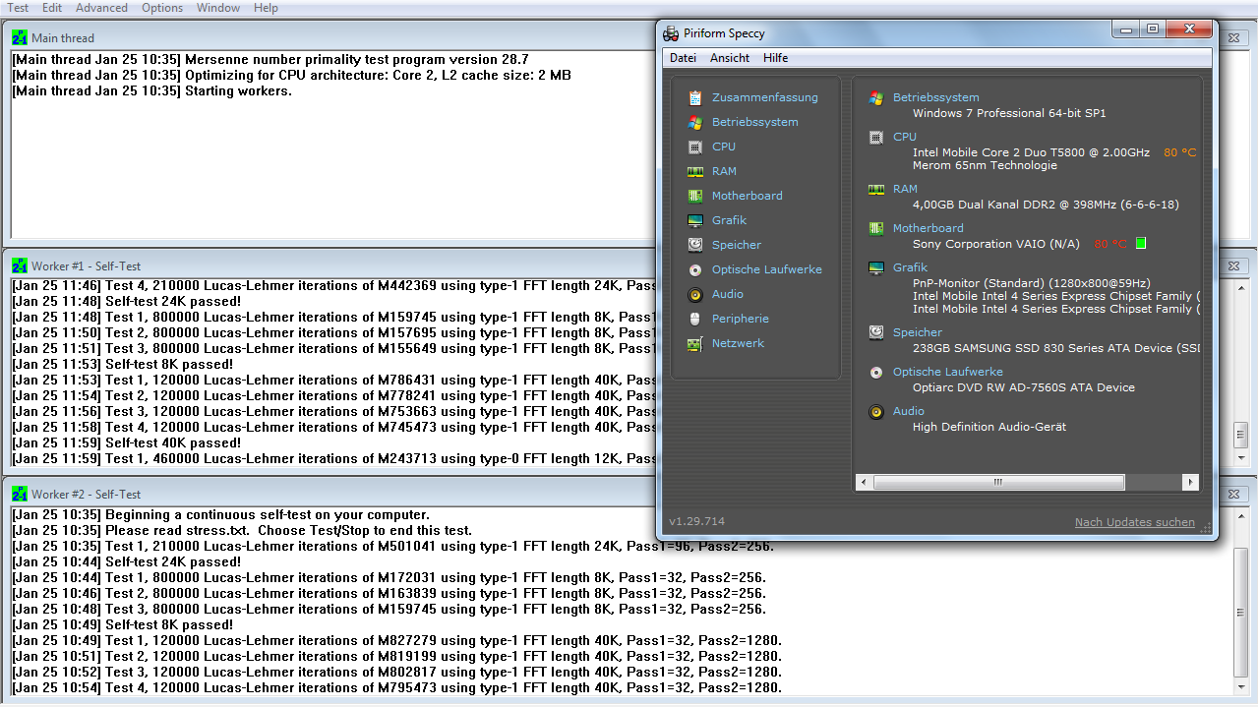Click the Sony Corporation VAIO (N/A) text
The image size is (1258, 707).
click(x=995, y=244)
